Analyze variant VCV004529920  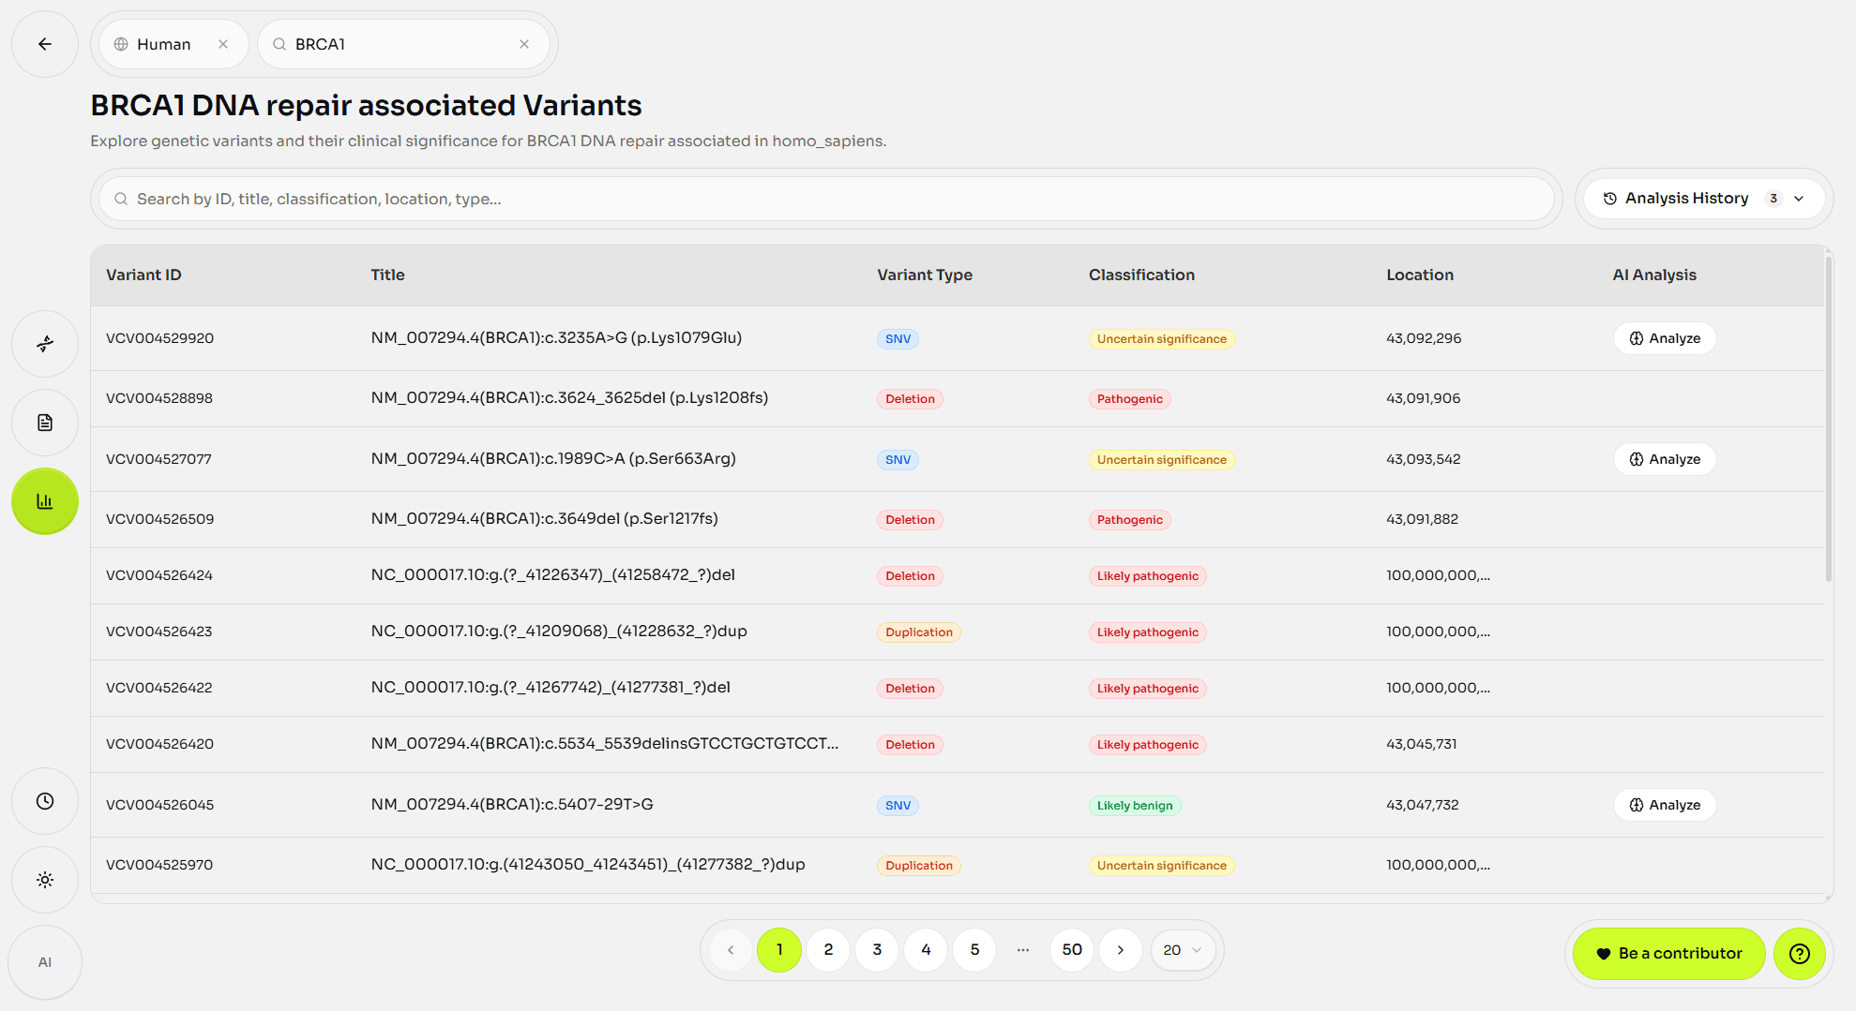tap(1665, 338)
